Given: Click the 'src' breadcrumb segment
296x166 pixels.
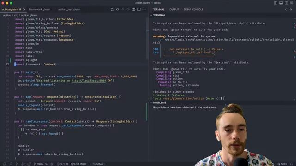Looking at the screenshot, I should (16, 15).
